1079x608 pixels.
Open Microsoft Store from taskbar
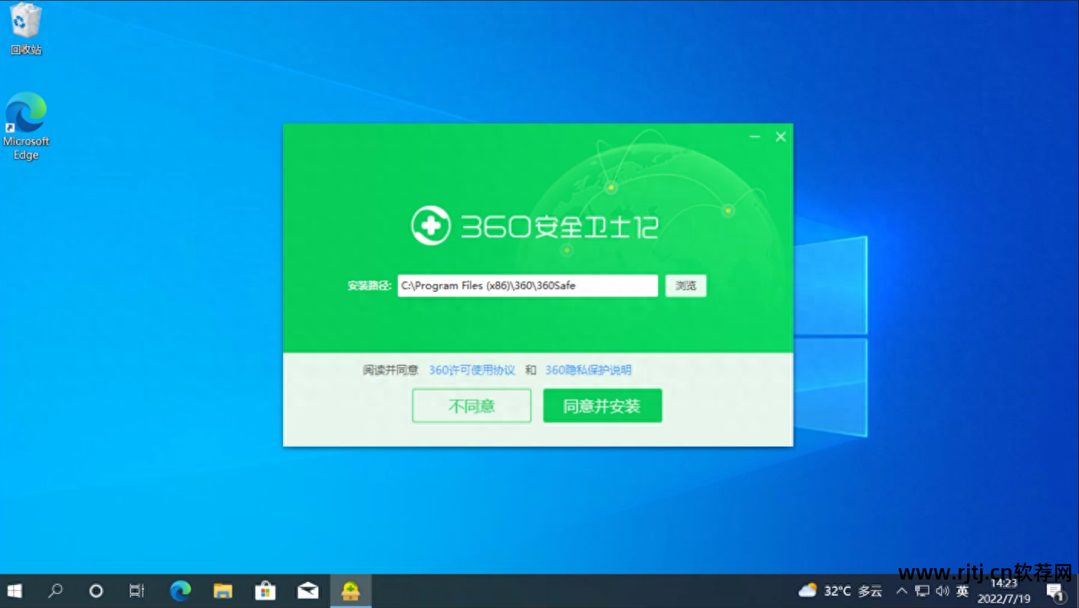pyautogui.click(x=265, y=591)
